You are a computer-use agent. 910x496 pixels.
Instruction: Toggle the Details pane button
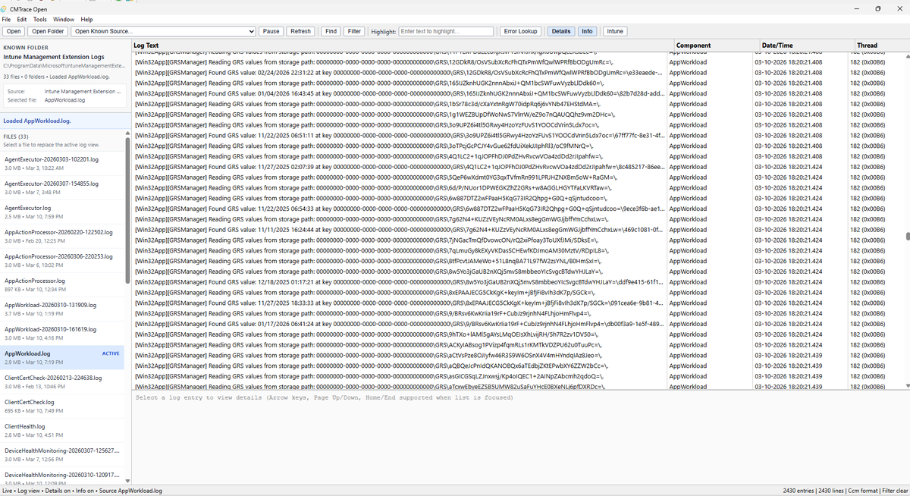pos(561,31)
